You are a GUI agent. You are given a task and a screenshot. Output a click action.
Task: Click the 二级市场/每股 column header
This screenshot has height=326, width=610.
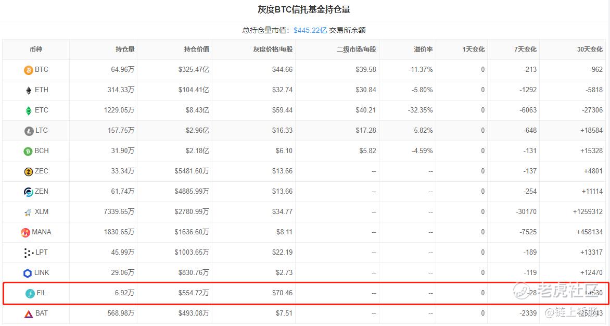[357, 49]
